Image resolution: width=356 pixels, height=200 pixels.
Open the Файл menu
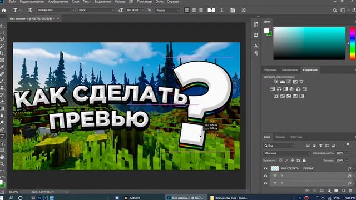click(12, 2)
